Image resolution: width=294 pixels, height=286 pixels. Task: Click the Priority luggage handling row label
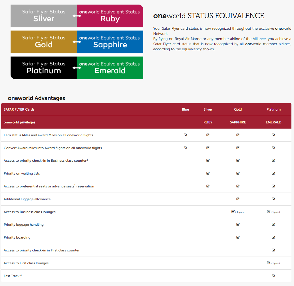24,225
